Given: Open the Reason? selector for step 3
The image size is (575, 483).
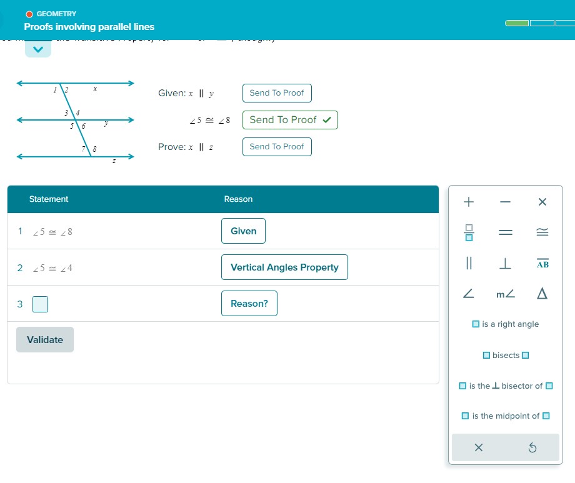Looking at the screenshot, I should (249, 303).
